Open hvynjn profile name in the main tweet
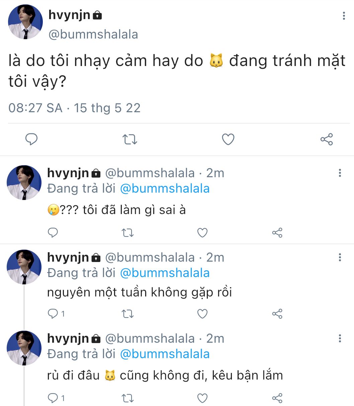The image size is (354, 406). click(x=70, y=15)
